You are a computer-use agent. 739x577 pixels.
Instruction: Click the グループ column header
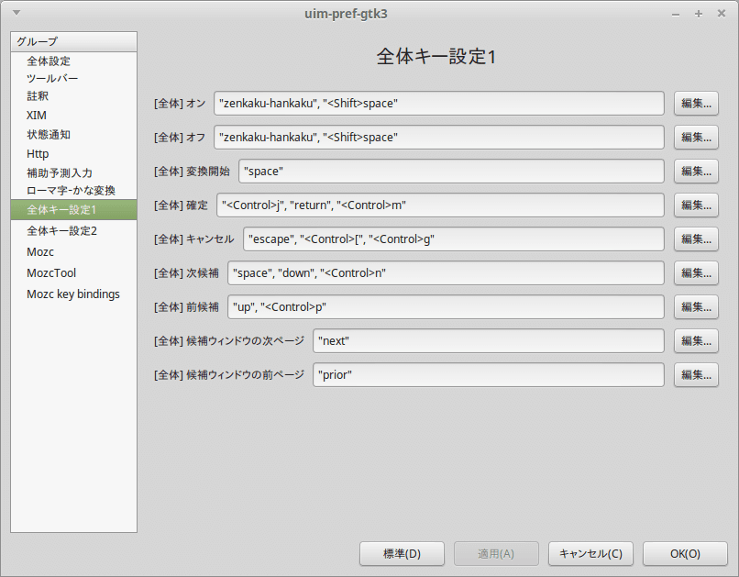(x=73, y=41)
